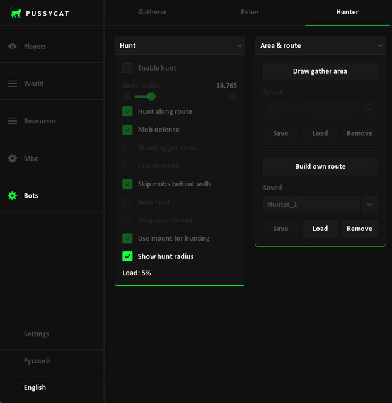Open the Players section
Image resolution: width=392 pixels, height=403 pixels.
[x=52, y=47]
